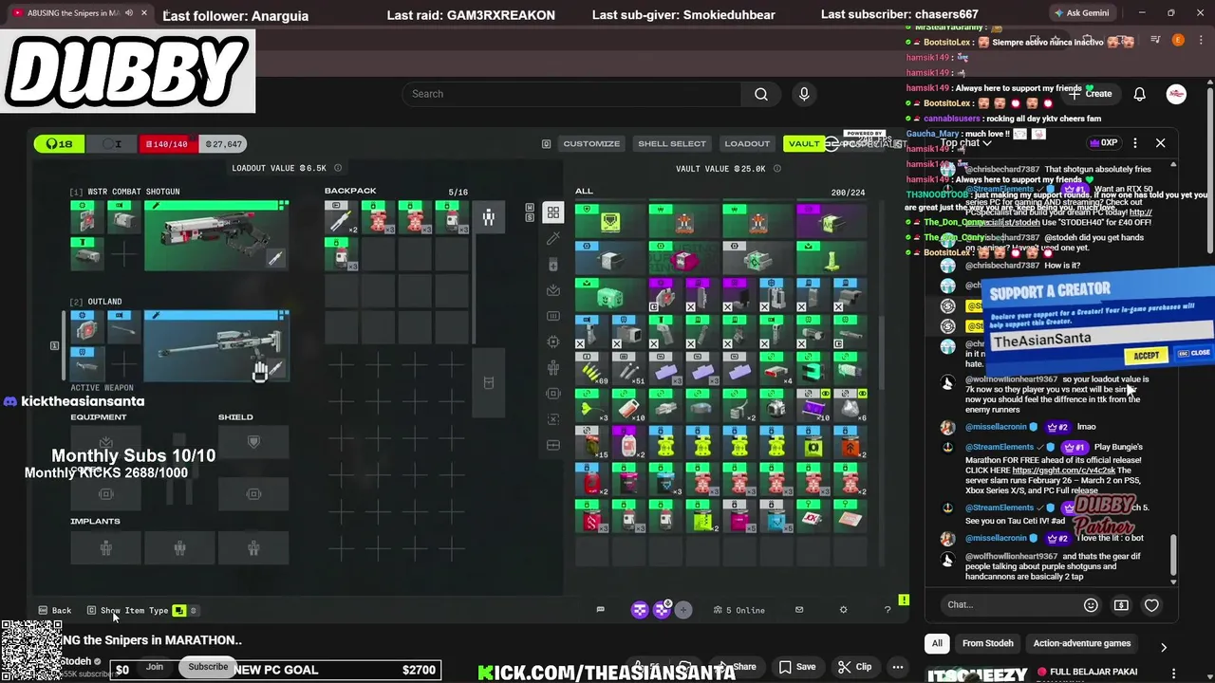
Task: Click ACCEPT on Support a Creator popup
Action: tap(1146, 355)
